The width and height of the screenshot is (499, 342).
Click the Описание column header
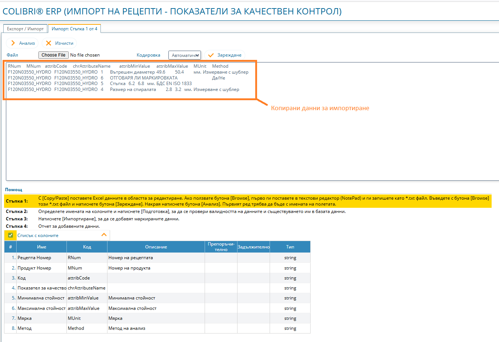156,247
